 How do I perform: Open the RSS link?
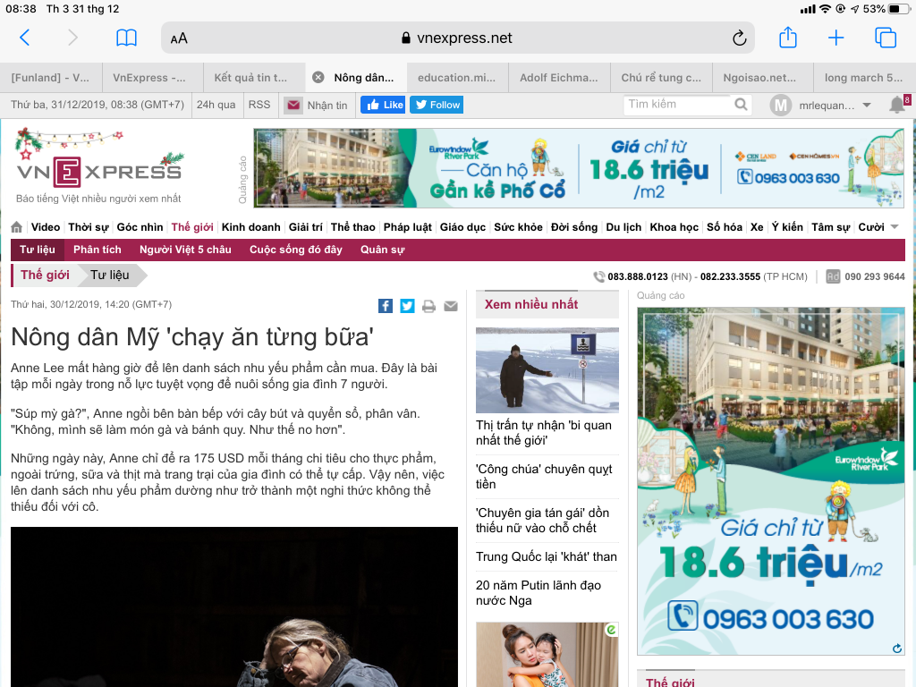[x=259, y=105]
